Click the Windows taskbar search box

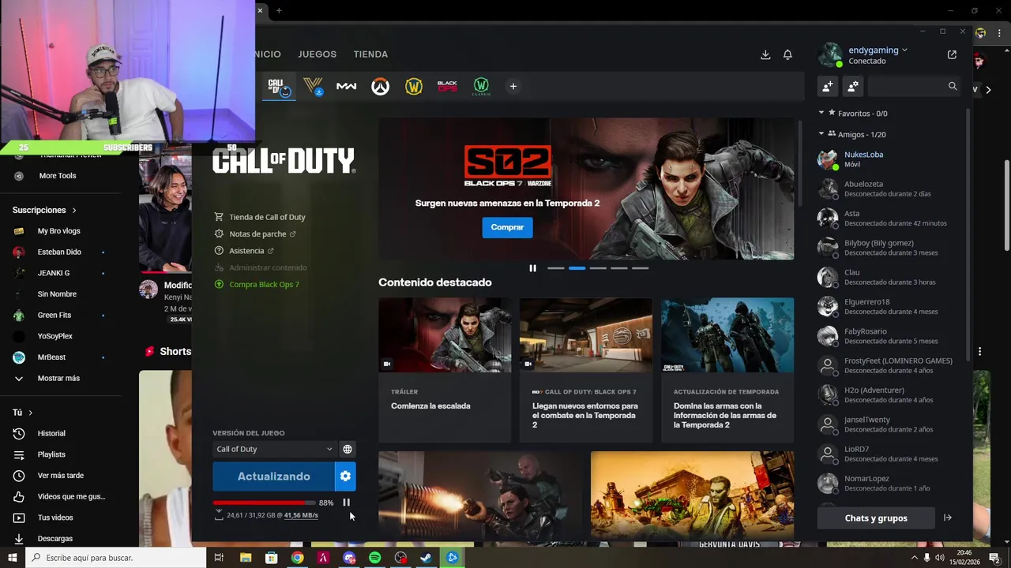click(x=116, y=558)
